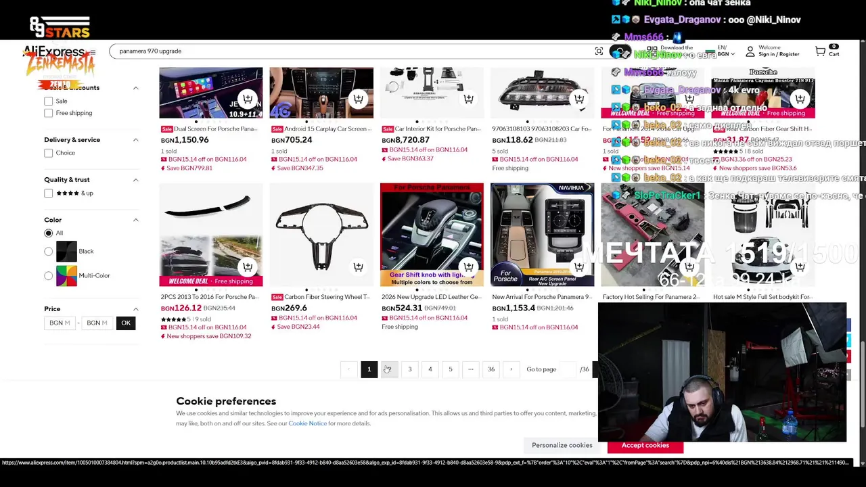This screenshot has height=487, width=866.
Task: Add 2026 New Upgrade LED Leather Gear to cart
Action: (468, 267)
